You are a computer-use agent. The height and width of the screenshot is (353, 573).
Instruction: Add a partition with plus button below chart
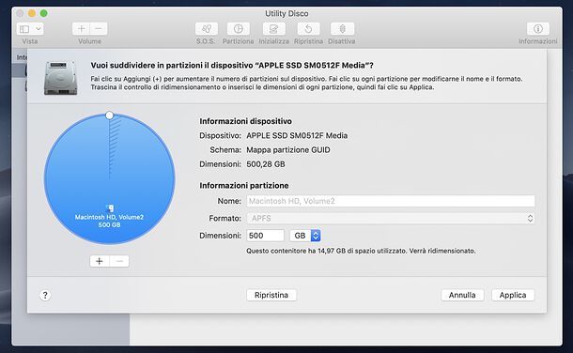[100, 261]
